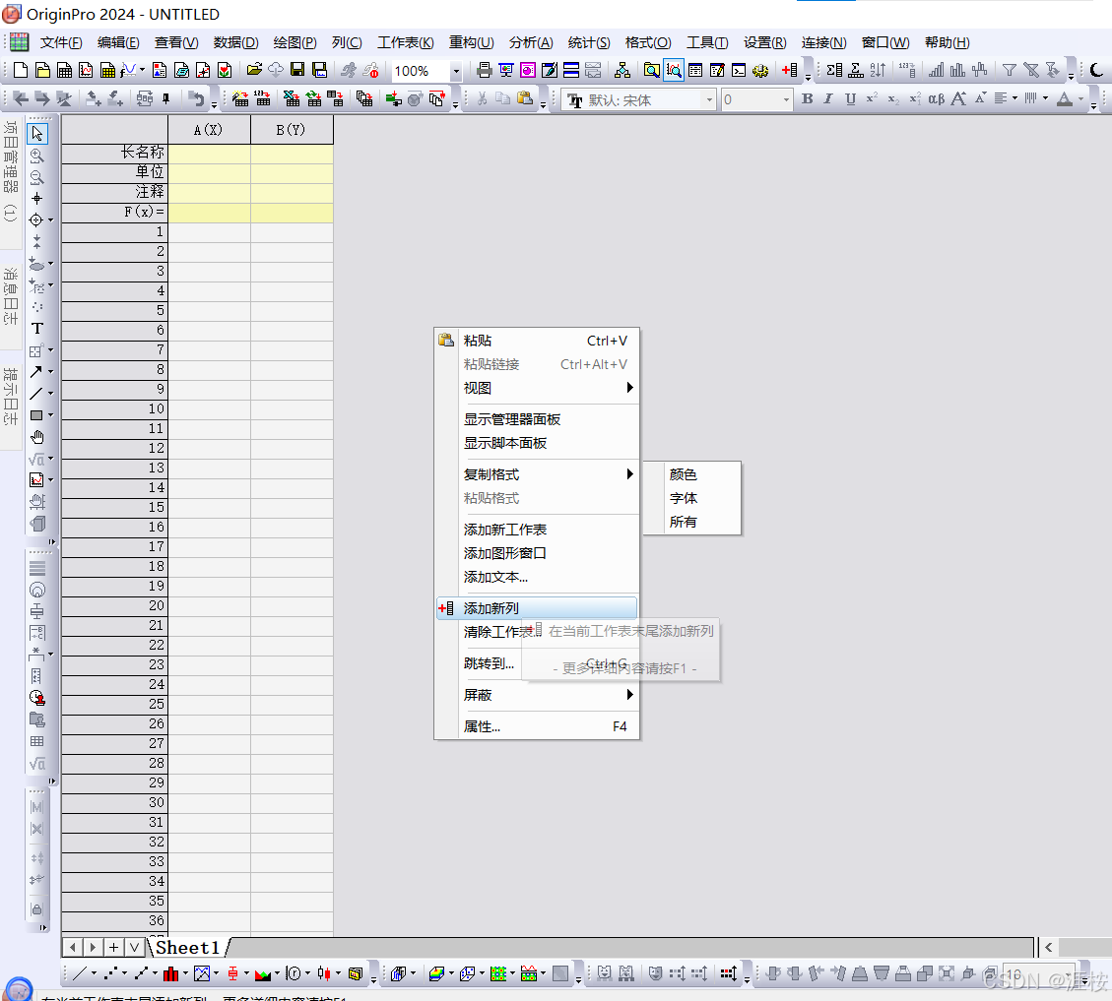The image size is (1112, 1001).
Task: Click the 长名称 row in column A
Action: [209, 153]
